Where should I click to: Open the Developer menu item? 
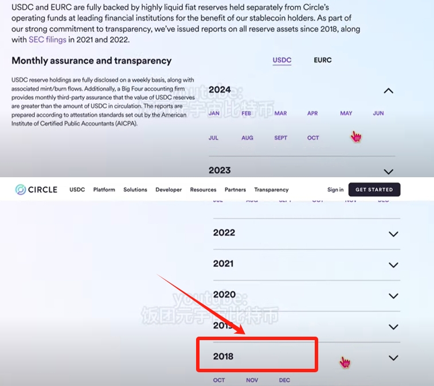point(169,190)
